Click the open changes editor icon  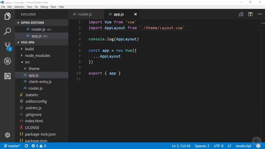pos(241,14)
